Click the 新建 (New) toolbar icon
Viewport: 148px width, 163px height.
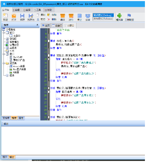[5, 16]
